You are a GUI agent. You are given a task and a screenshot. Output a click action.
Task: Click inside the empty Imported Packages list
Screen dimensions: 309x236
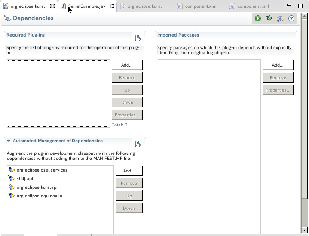209,147
